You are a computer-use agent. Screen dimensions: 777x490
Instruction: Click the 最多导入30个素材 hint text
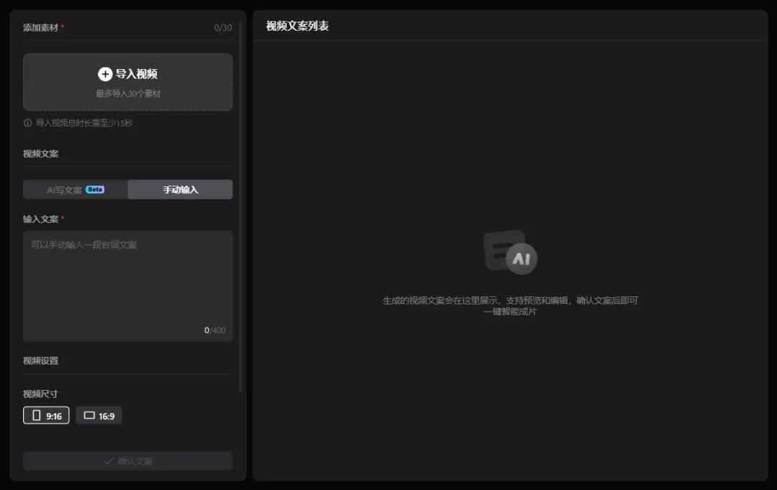(128, 94)
